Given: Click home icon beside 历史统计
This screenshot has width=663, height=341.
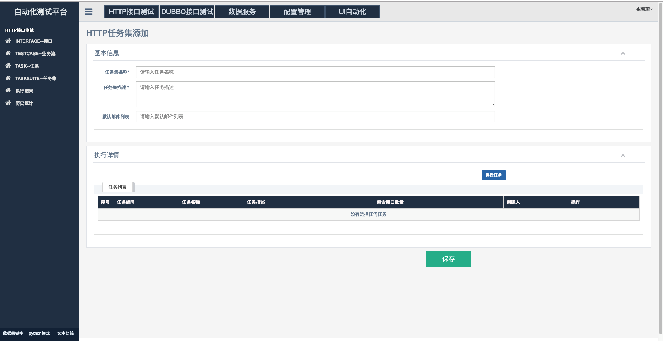Looking at the screenshot, I should coord(8,103).
